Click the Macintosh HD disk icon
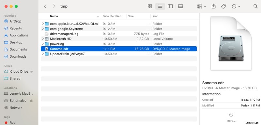The width and height of the screenshot is (261, 125). pos(47,39)
